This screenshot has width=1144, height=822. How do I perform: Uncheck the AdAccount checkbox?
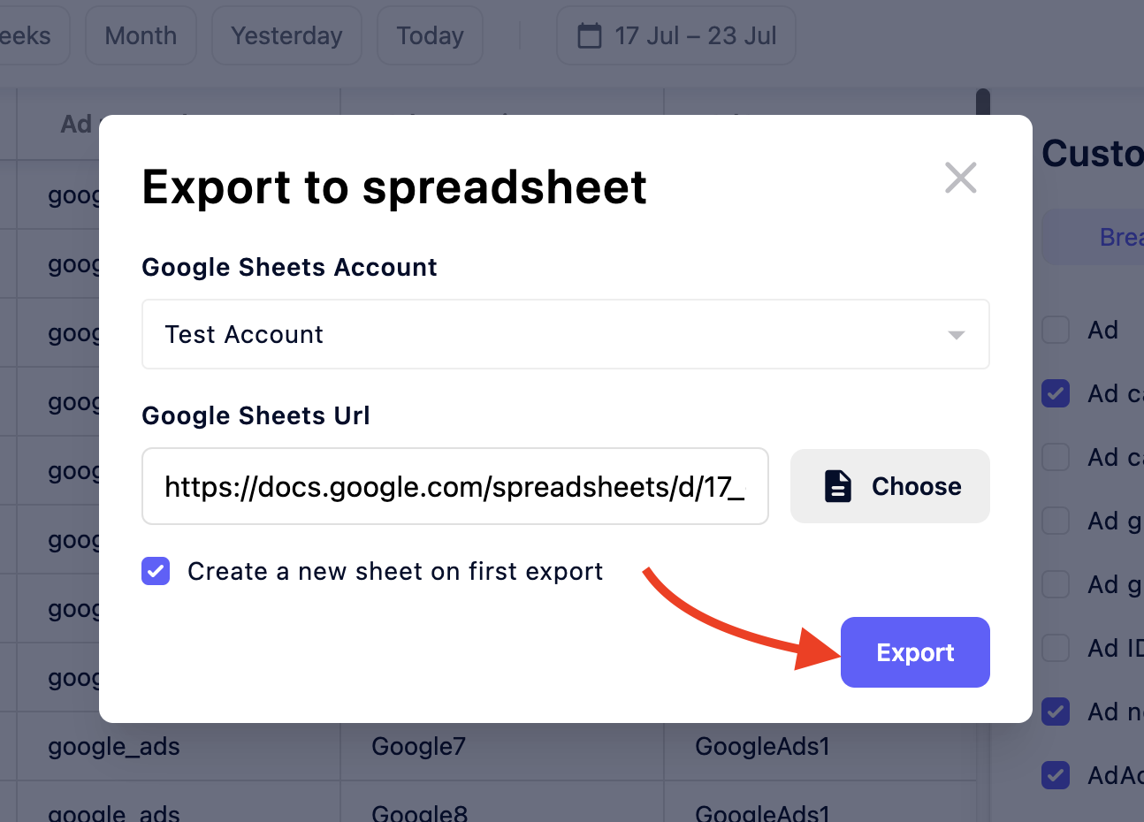pyautogui.click(x=1055, y=775)
